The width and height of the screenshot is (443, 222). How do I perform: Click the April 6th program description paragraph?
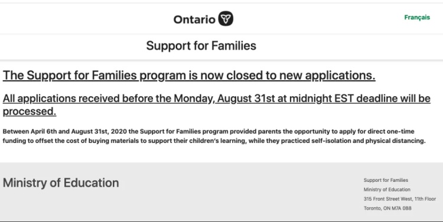click(214, 136)
